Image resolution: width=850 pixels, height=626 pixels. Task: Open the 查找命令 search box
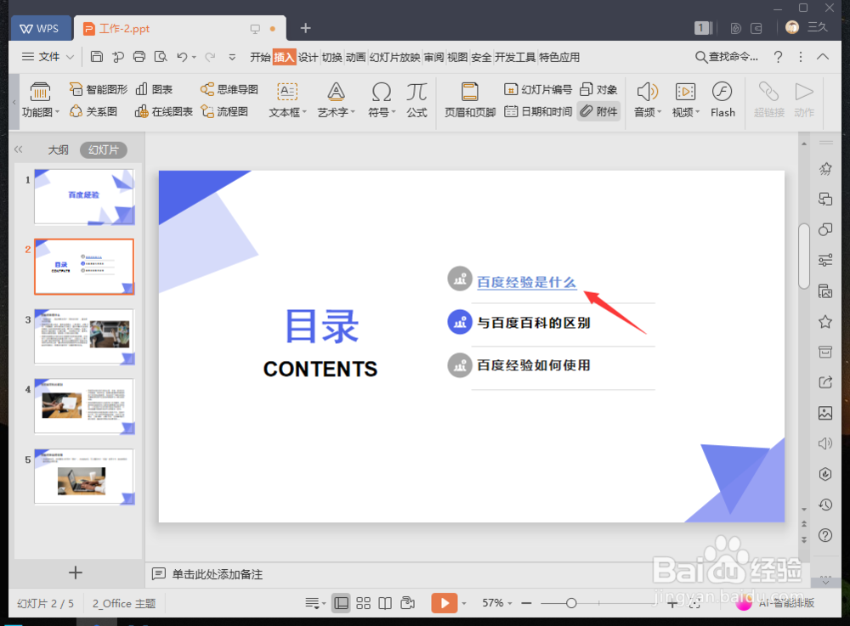click(727, 57)
